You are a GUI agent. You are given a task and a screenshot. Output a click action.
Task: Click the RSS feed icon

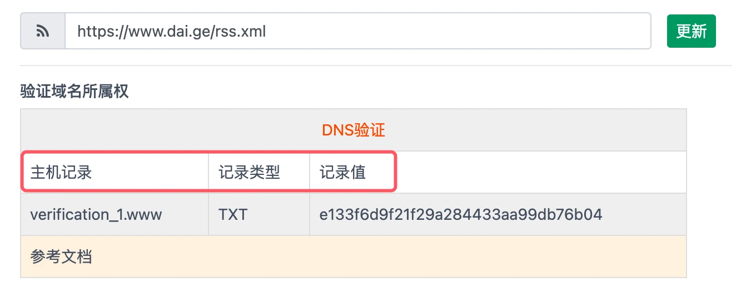43,31
